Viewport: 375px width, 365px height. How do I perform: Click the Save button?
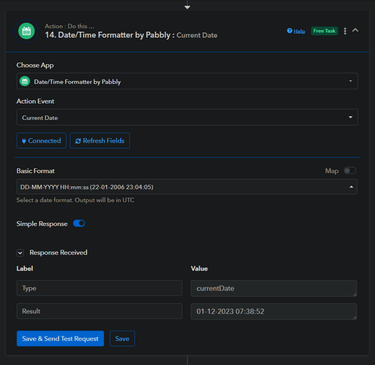[122, 339]
